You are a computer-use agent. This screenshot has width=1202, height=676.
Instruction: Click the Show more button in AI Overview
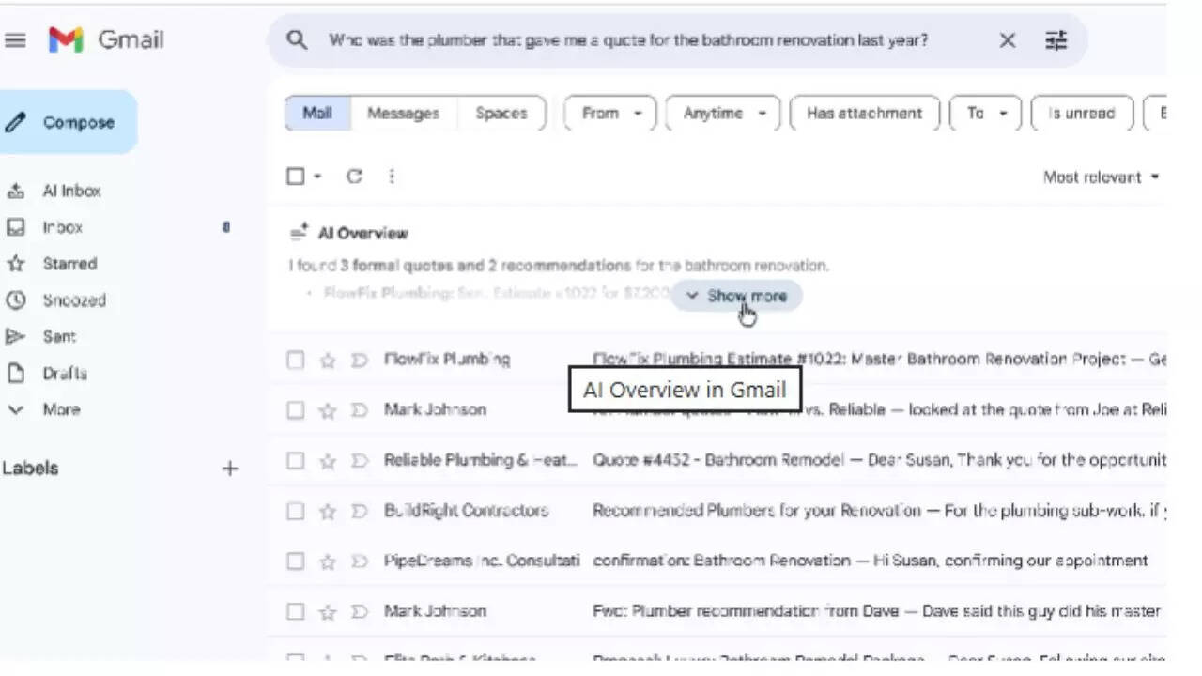coord(736,295)
